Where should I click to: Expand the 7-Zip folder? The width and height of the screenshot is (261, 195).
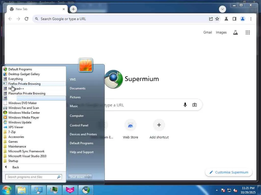pyautogui.click(x=34, y=132)
